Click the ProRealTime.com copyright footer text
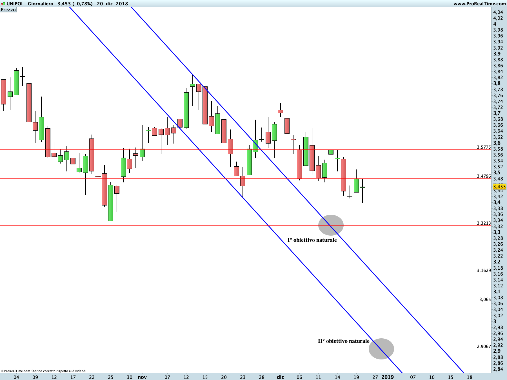Image resolution: width=507 pixels, height=380 pixels. coord(44,371)
